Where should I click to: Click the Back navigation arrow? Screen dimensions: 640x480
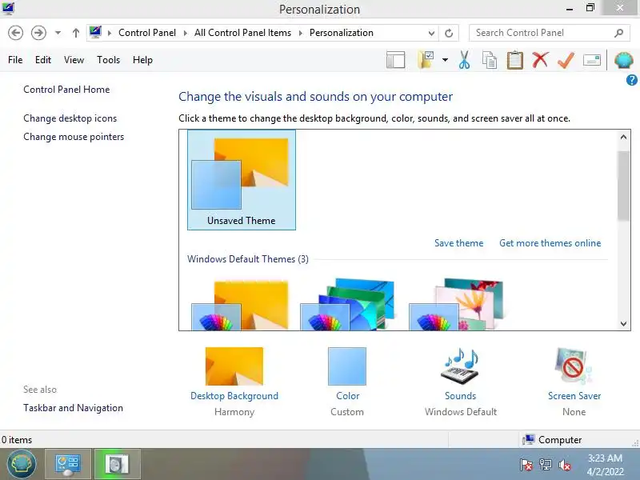click(x=15, y=33)
